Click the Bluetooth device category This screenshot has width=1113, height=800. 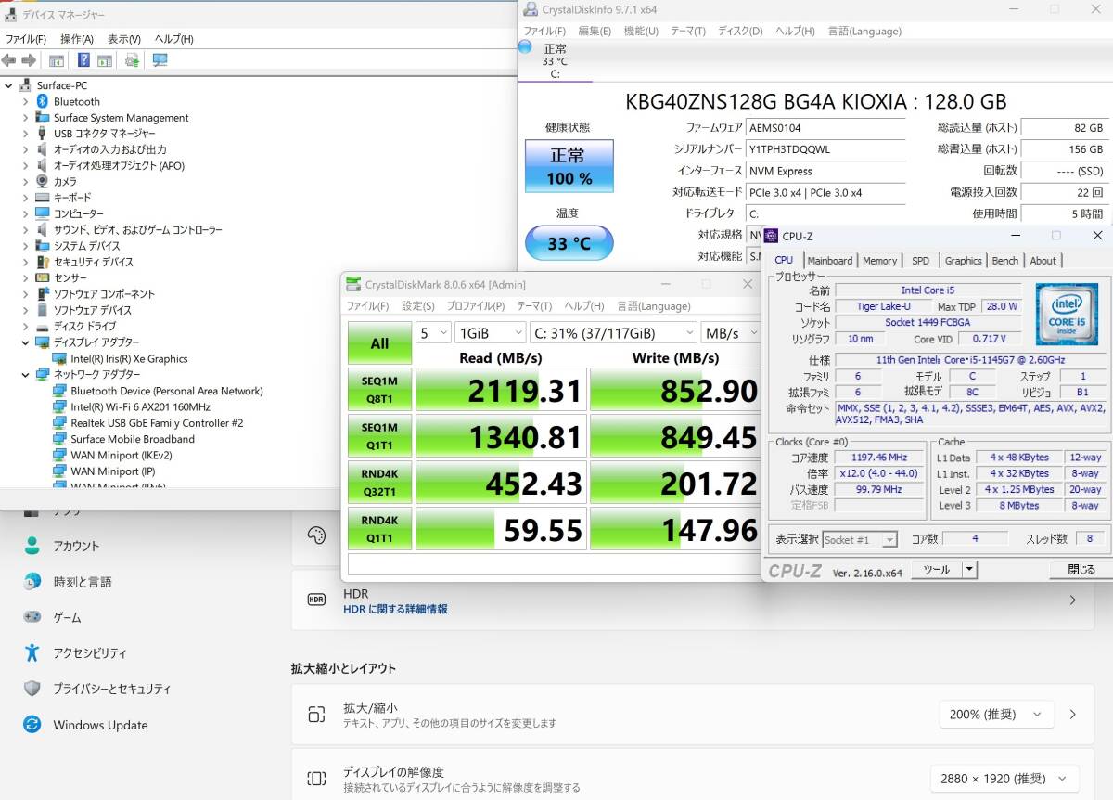[76, 102]
